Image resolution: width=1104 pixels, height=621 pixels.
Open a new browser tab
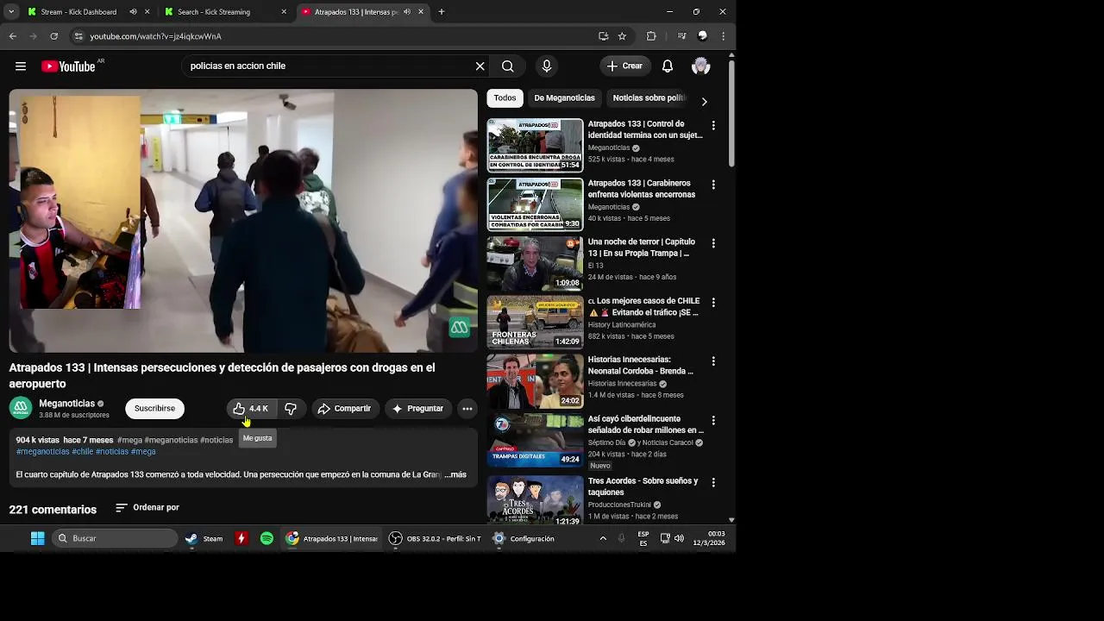442,12
